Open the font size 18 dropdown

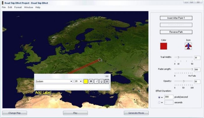pyautogui.click(x=78, y=81)
